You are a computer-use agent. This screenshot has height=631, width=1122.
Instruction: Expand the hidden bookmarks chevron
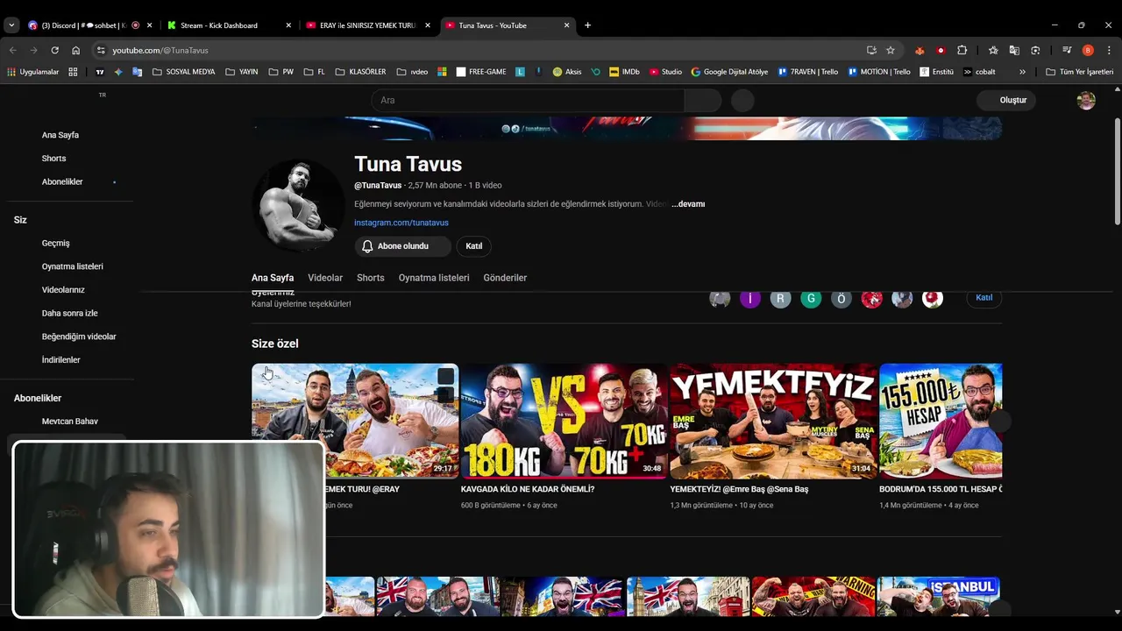click(1022, 72)
